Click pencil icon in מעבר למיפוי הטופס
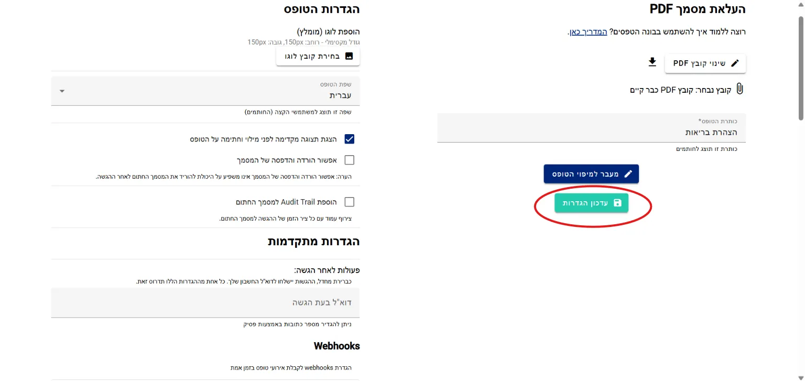The height and width of the screenshot is (381, 805). pyautogui.click(x=628, y=173)
